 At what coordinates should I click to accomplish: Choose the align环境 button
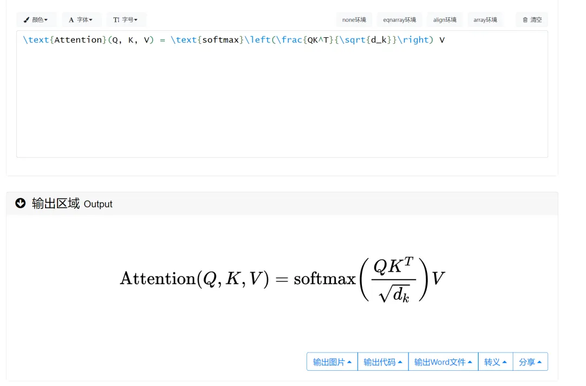point(445,20)
